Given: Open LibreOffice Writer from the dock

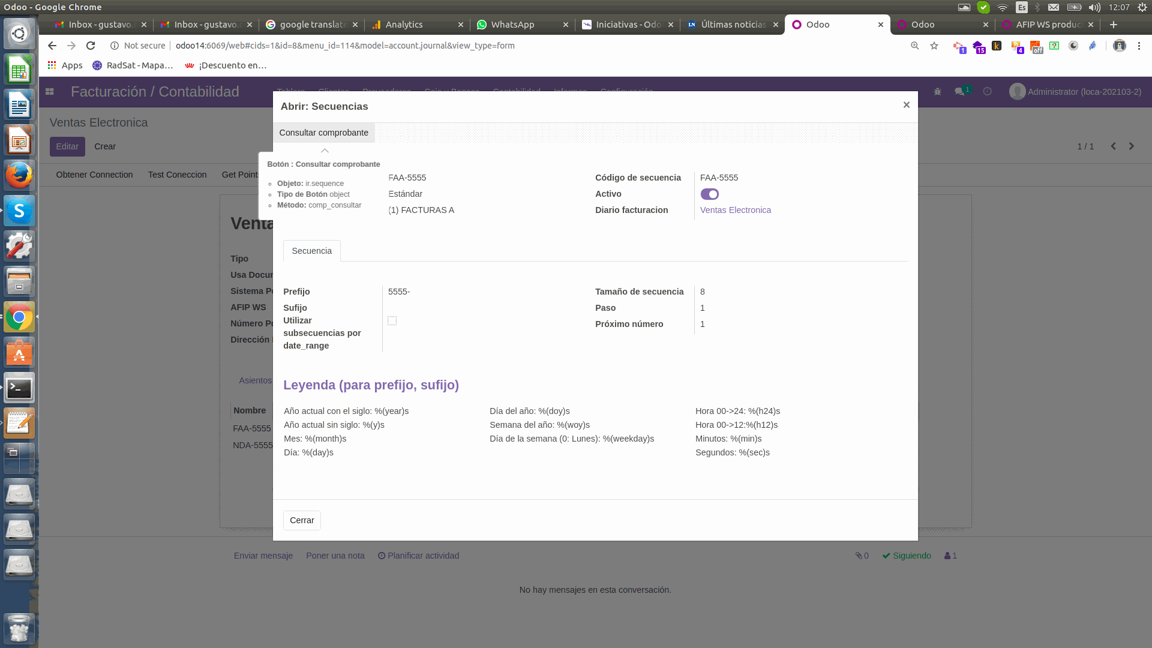Looking at the screenshot, I should pos(19,105).
